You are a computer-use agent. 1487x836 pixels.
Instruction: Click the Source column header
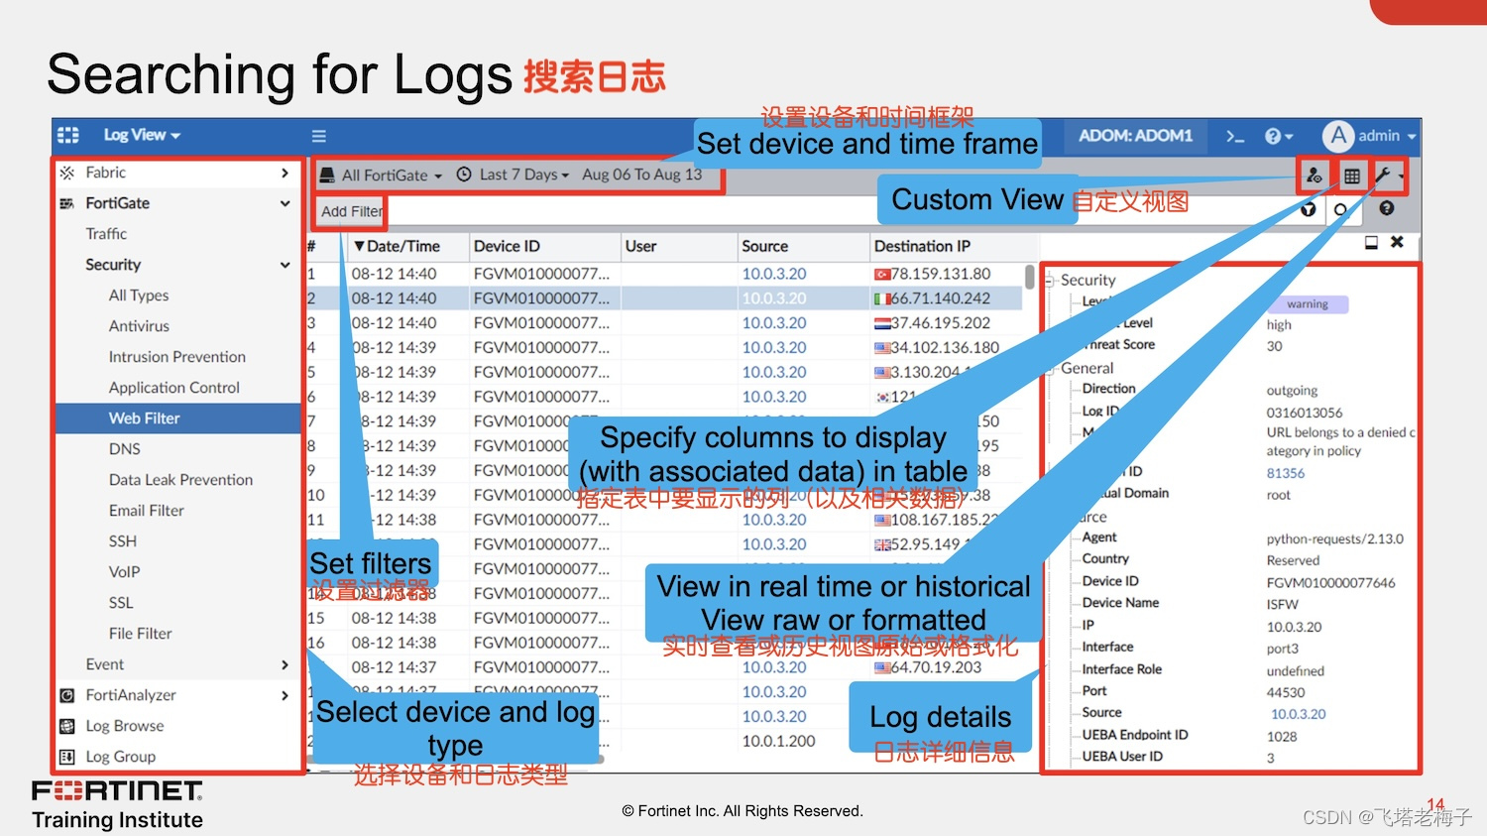pos(802,246)
